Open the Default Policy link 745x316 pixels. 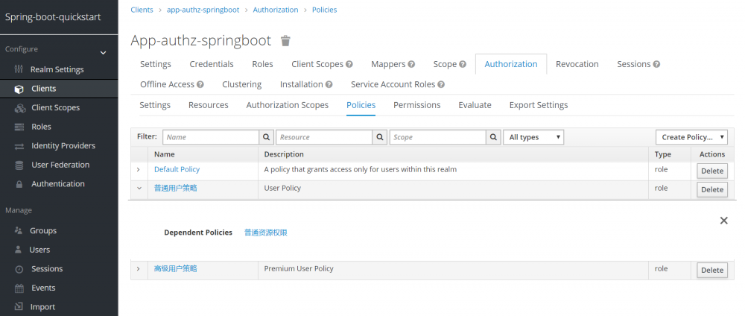[x=177, y=169]
